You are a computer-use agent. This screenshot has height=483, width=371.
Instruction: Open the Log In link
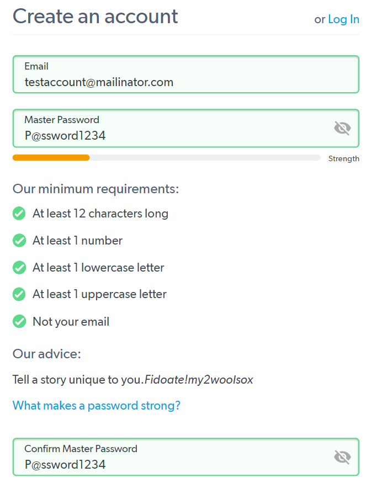coord(343,19)
